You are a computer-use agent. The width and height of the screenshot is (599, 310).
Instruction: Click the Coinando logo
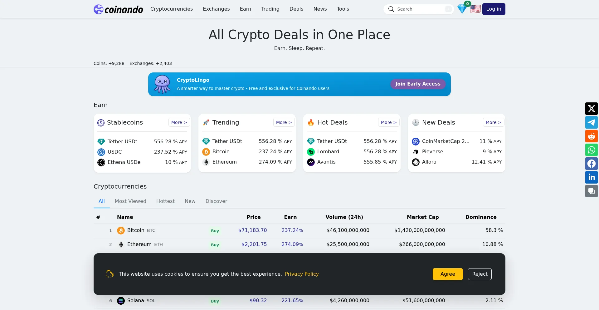pyautogui.click(x=118, y=9)
